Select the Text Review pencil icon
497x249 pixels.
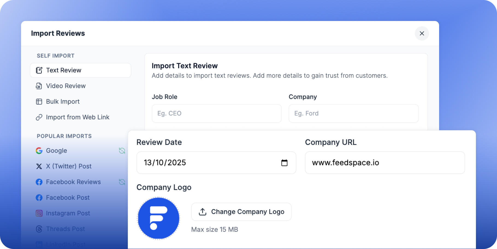[39, 70]
